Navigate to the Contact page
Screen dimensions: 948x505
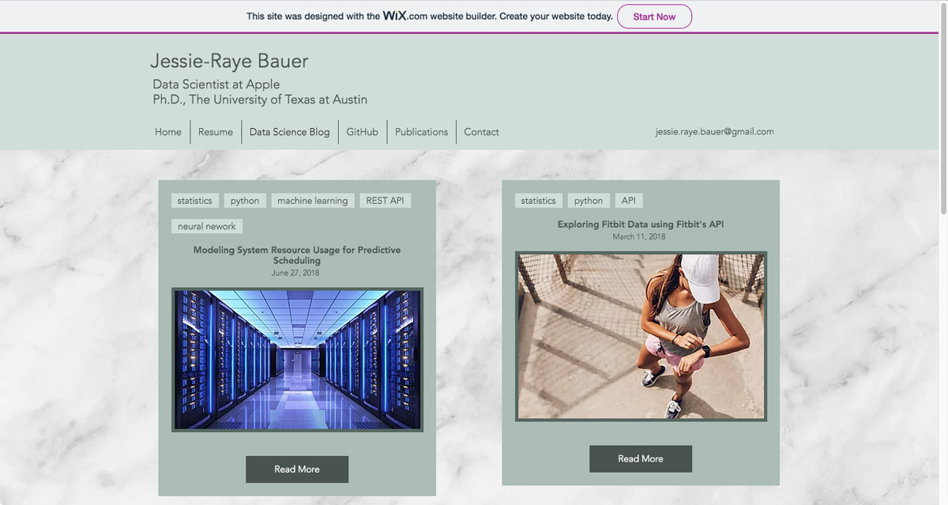(x=481, y=132)
